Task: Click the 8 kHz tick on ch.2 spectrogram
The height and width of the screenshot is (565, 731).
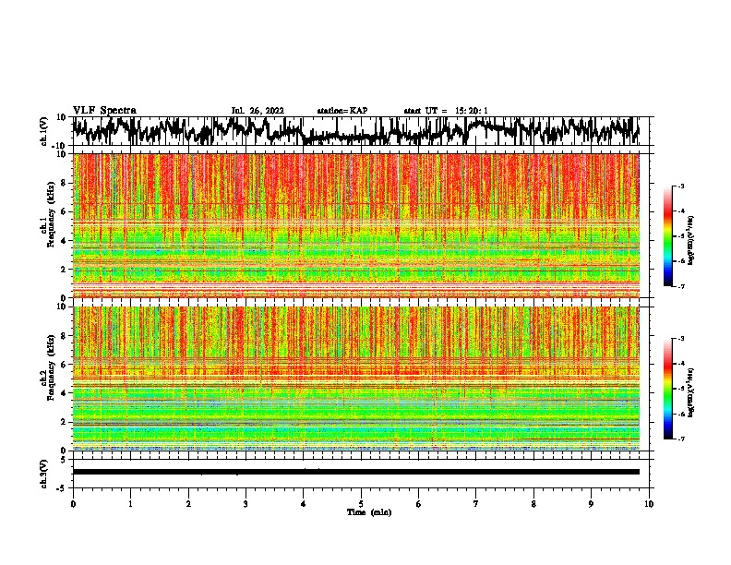Action: [64, 336]
